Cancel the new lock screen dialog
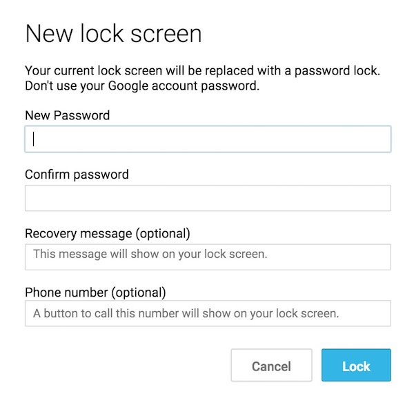 pos(271,366)
